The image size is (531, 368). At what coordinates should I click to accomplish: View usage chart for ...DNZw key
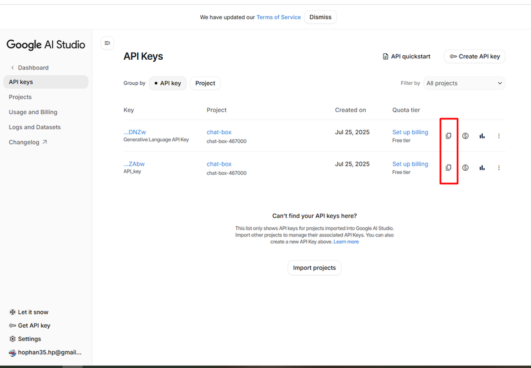tap(482, 136)
